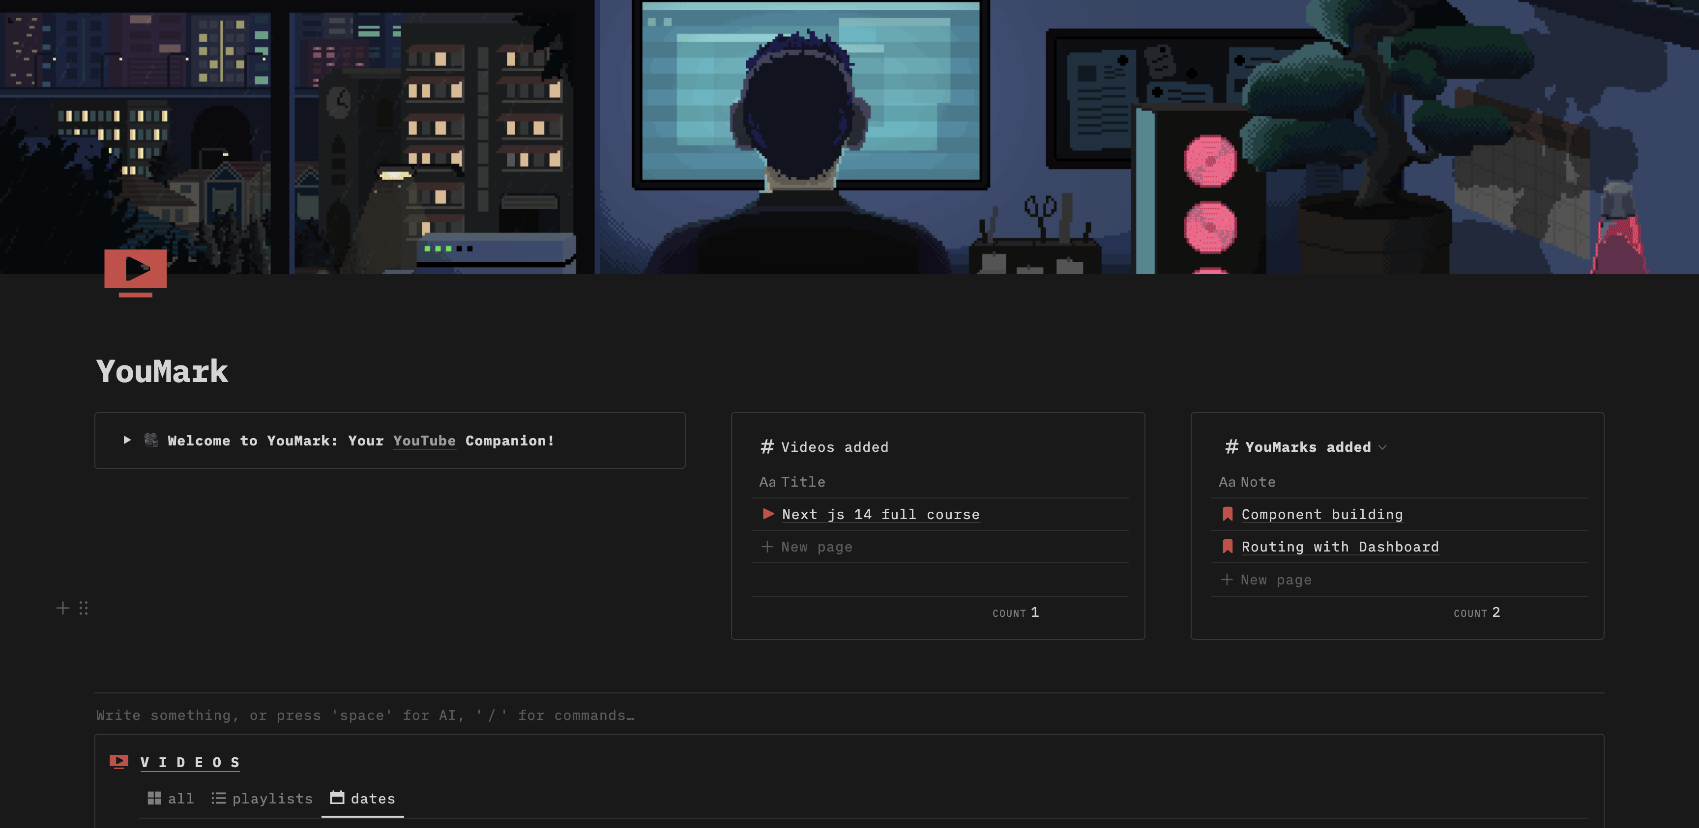Click COUNT 1 summary under Videos added
The width and height of the screenshot is (1699, 828).
coord(1016,612)
